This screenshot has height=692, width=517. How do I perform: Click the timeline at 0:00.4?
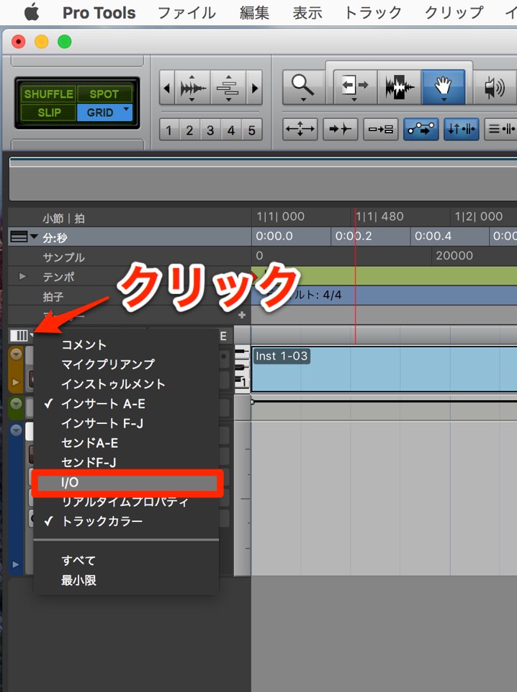(433, 236)
